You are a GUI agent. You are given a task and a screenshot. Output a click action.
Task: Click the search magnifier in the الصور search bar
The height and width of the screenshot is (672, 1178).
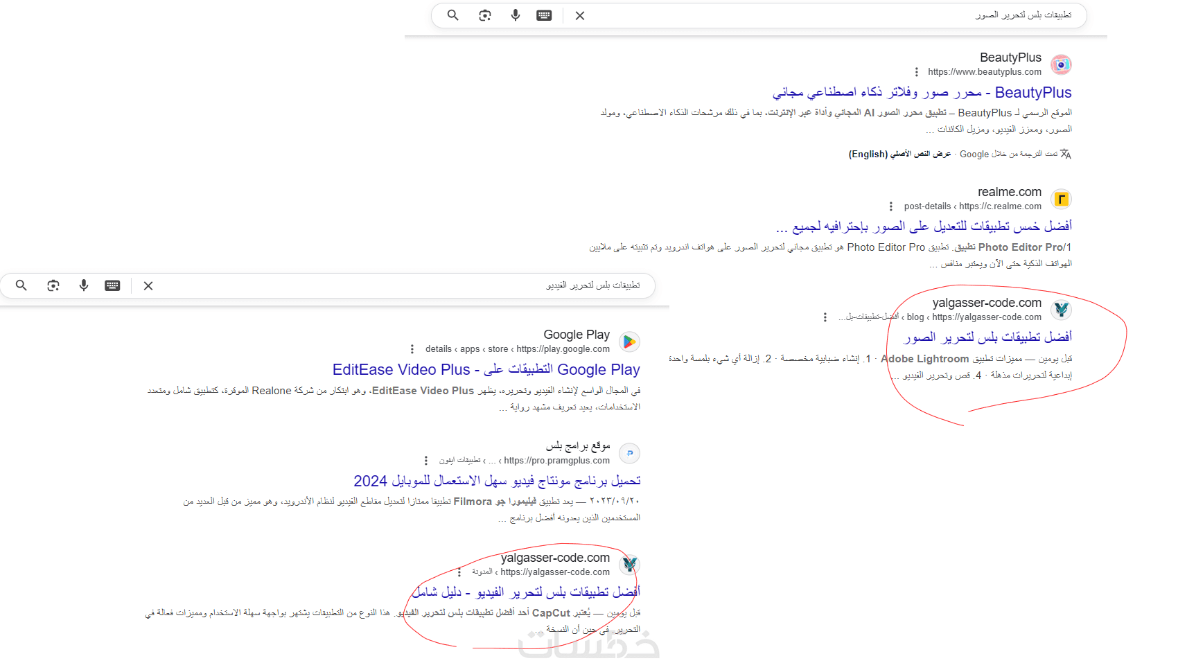pyautogui.click(x=452, y=15)
